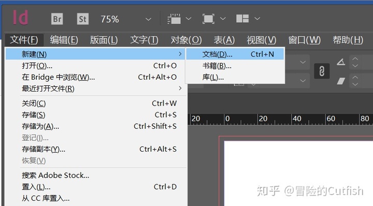This screenshot has width=373, height=206.
Task: Click the screen mode icon
Action: pos(208,19)
